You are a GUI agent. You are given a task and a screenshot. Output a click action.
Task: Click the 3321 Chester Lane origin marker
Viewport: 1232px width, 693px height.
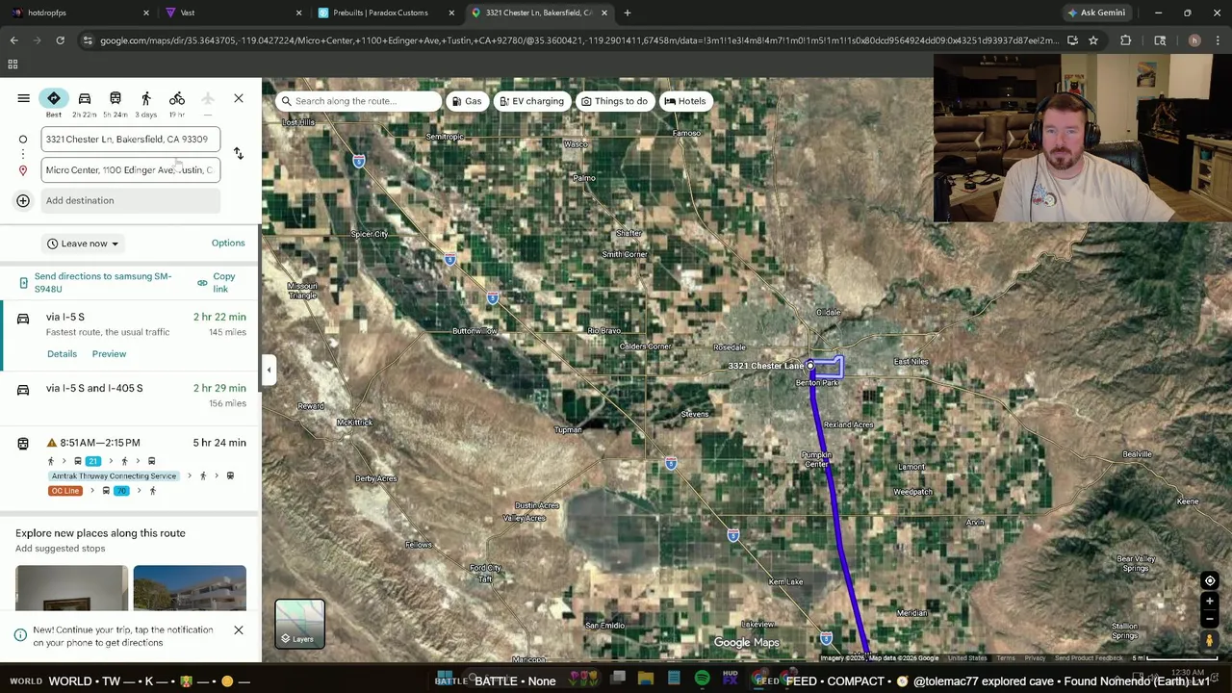pyautogui.click(x=810, y=366)
